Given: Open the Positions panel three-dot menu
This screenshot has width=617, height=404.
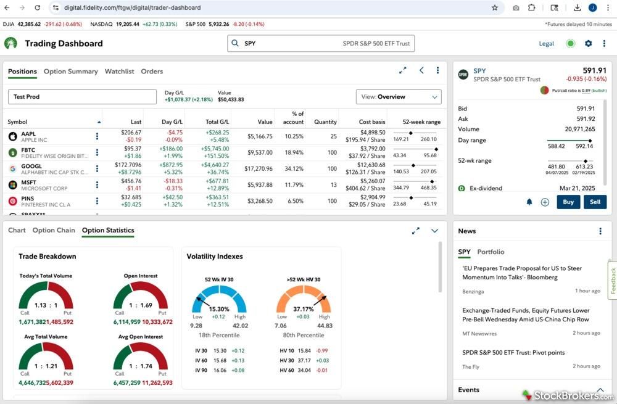Looking at the screenshot, I should [437, 70].
